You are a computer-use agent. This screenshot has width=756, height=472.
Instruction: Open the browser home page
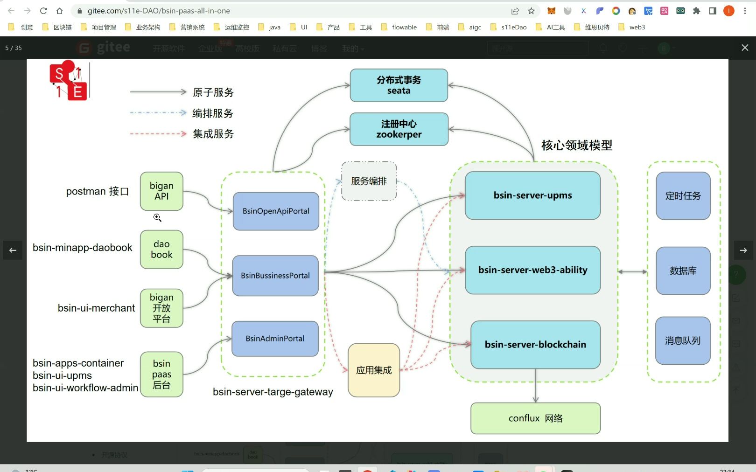(59, 11)
